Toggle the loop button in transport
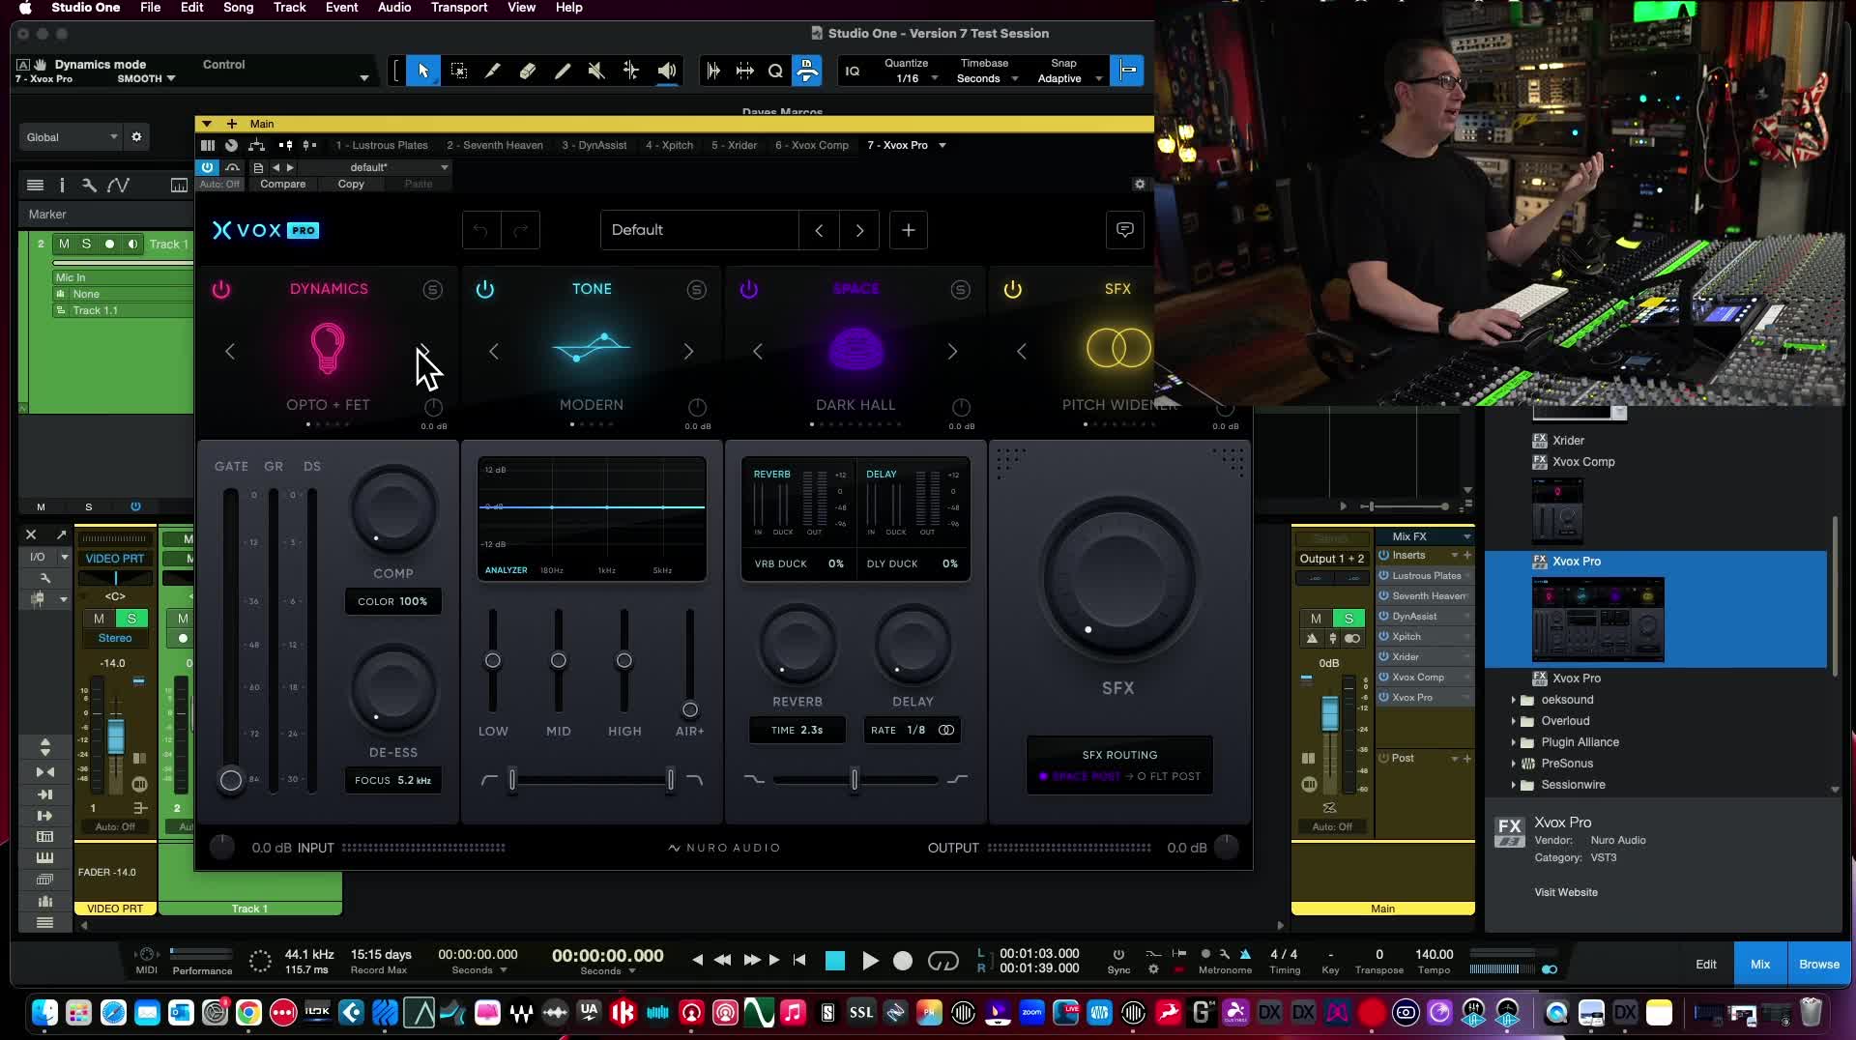 click(942, 961)
